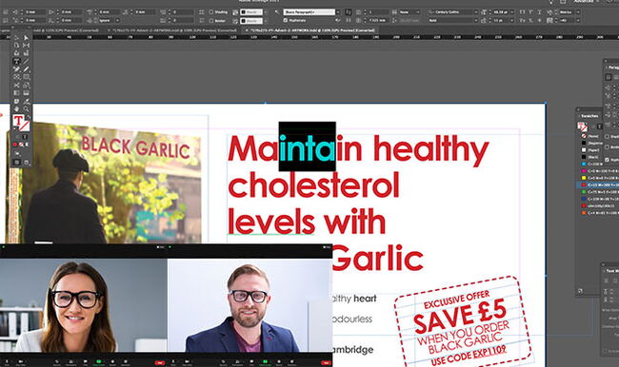619x367 pixels.
Task: Select the Scissors tool
Action: (x=16, y=86)
